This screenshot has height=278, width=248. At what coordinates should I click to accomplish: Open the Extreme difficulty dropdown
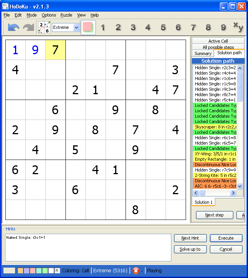click(76, 27)
